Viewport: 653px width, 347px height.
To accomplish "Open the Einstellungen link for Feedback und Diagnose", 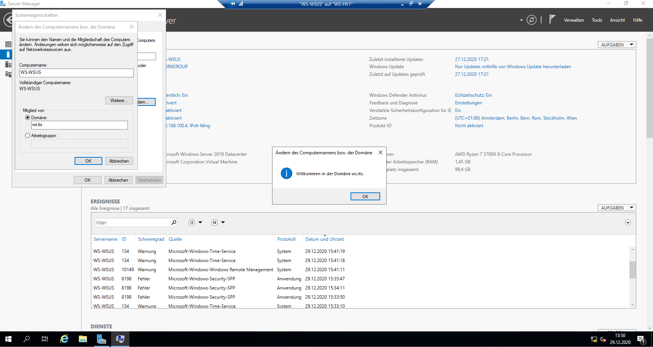I will pyautogui.click(x=468, y=103).
